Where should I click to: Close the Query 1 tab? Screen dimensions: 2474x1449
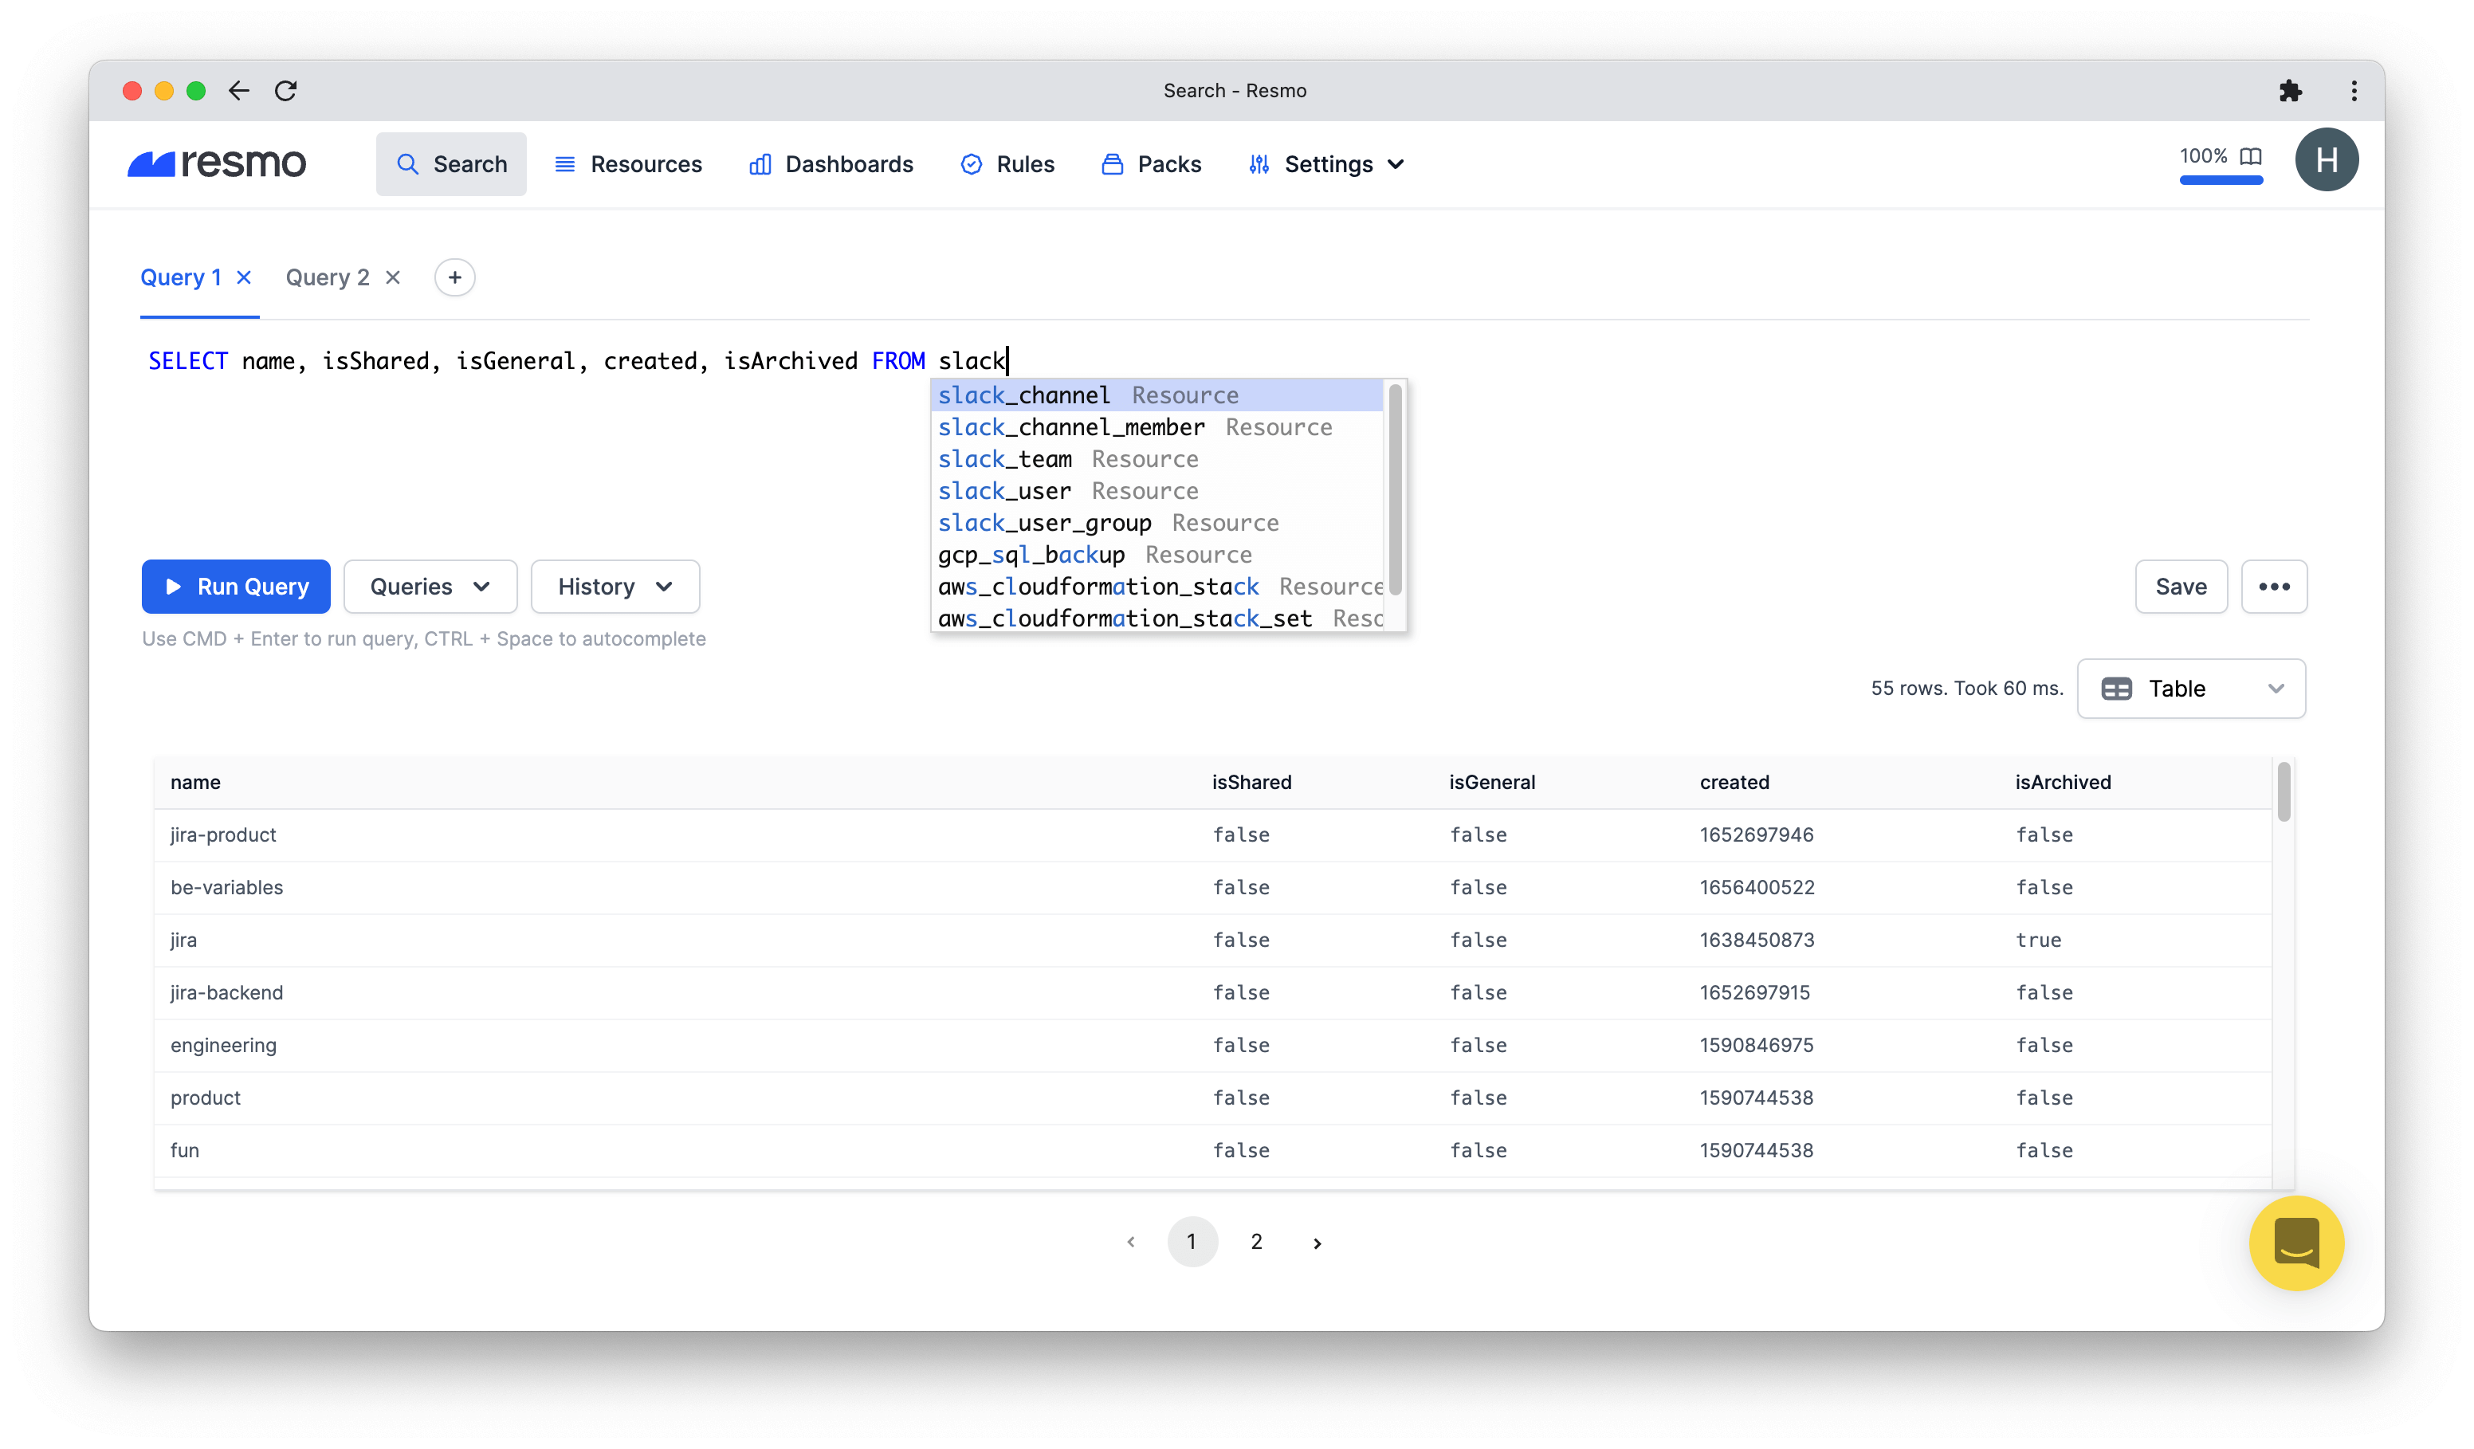tap(245, 277)
